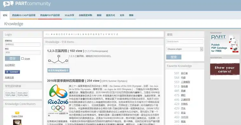This screenshot has width=241, height=125.
Task: Click the license link under Rio logo
Action: pos(62,113)
